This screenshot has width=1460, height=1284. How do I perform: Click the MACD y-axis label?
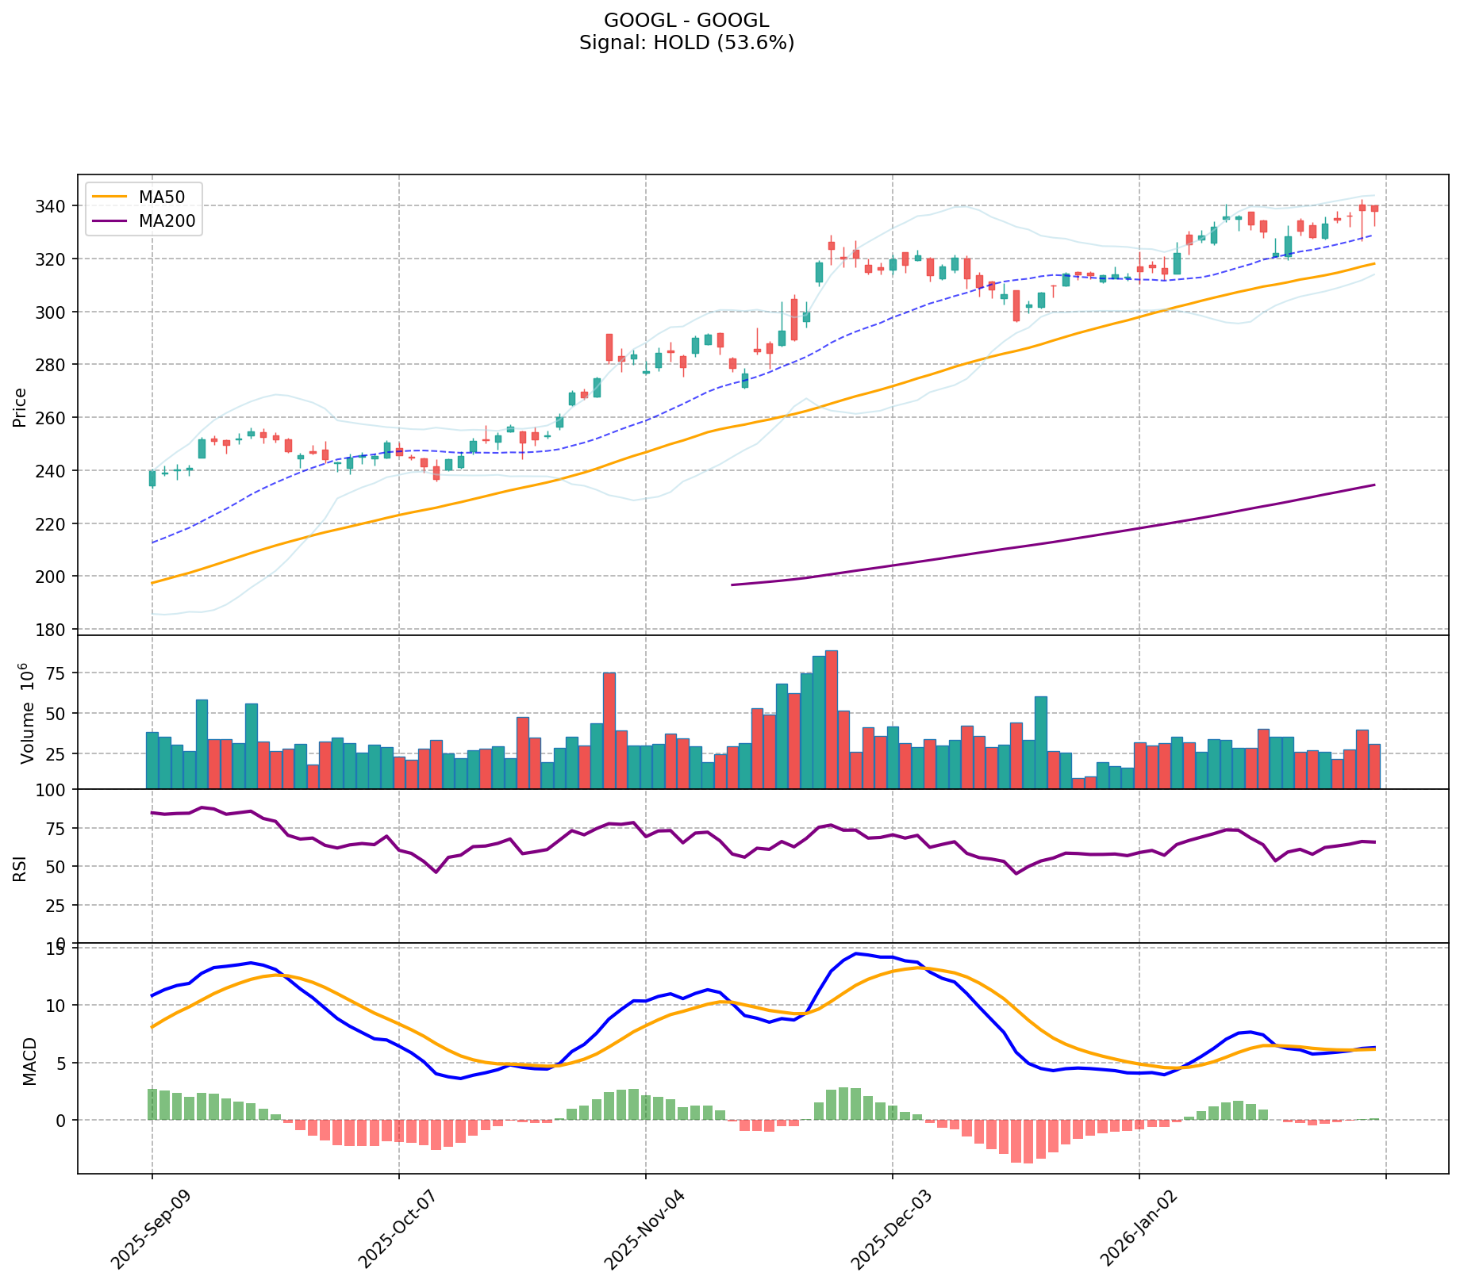[29, 1061]
